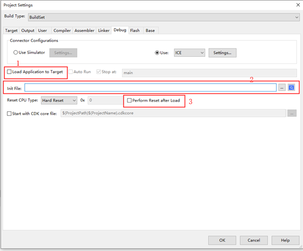Select the Use ICE radio button

157,52
